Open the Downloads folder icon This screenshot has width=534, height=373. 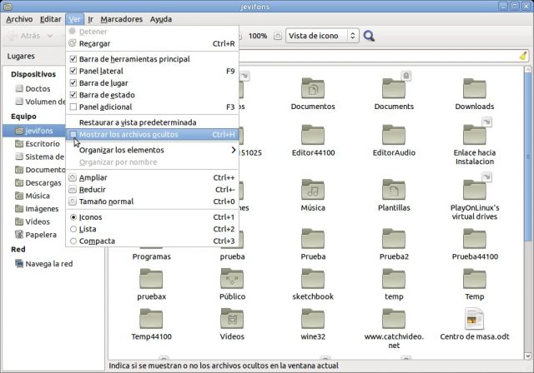[x=474, y=89]
